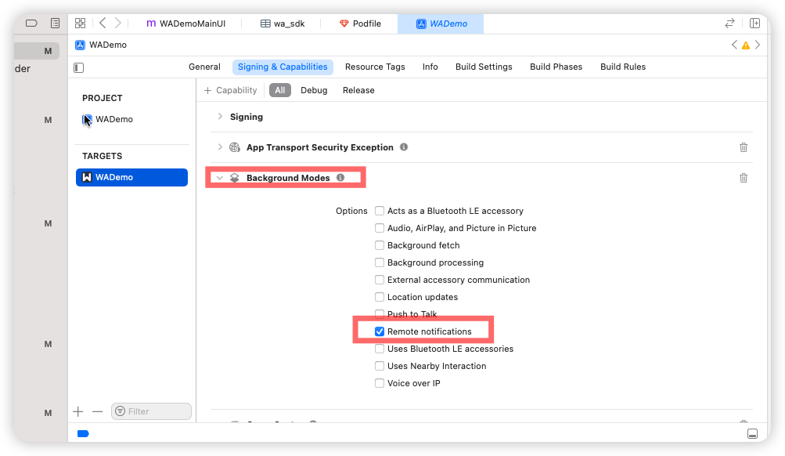785x456 pixels.
Task: Open the General settings tab
Action: tap(204, 67)
